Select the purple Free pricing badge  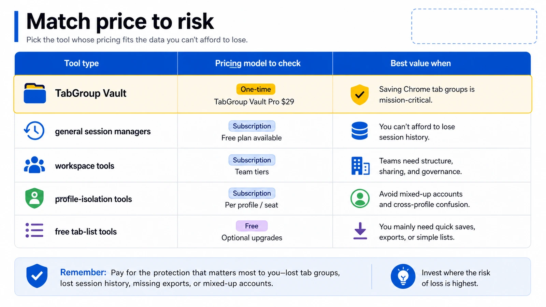coord(252,226)
